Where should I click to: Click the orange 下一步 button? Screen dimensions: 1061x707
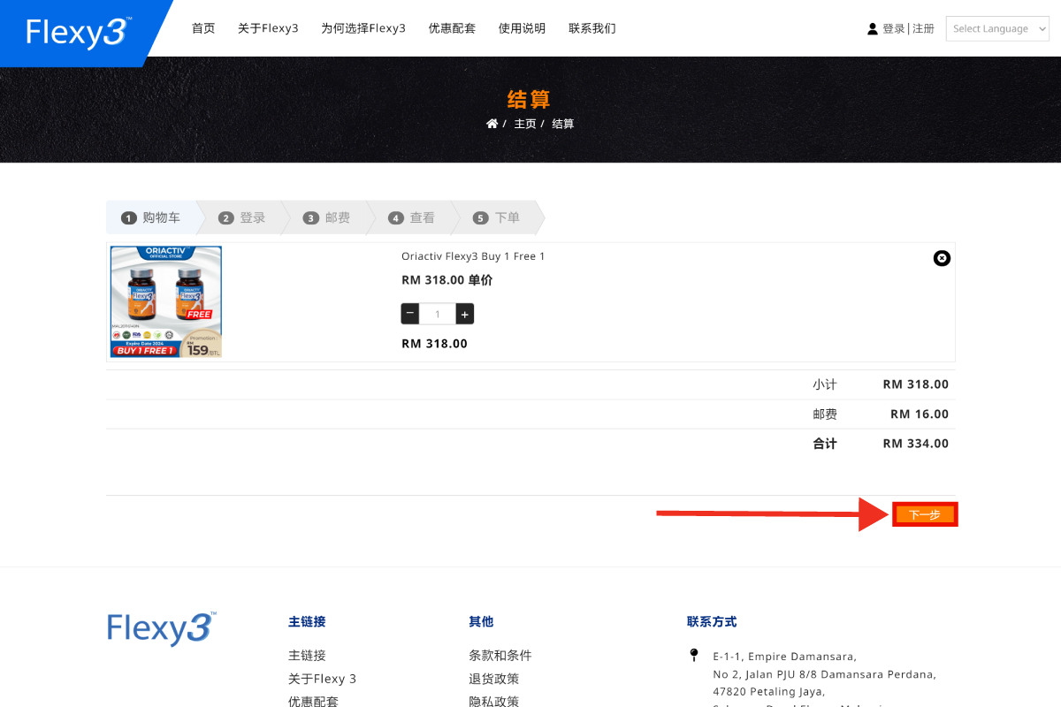tap(925, 514)
